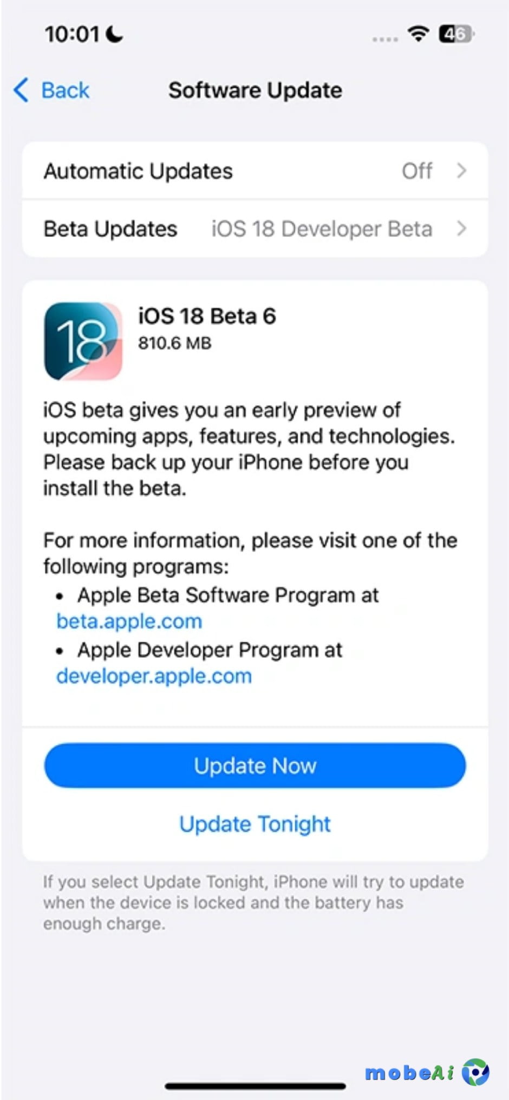Tap the cellular signal dots indicator
The width and height of the screenshot is (509, 1100).
pos(385,39)
